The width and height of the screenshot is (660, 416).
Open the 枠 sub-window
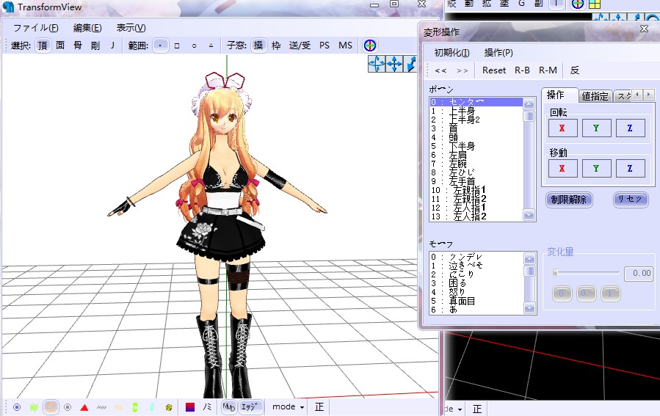tap(276, 45)
